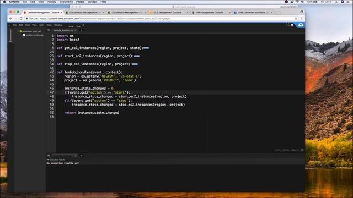353x198 pixels.
Task: Click the lambda_function.py file icon in tree
Action: click(x=24, y=35)
